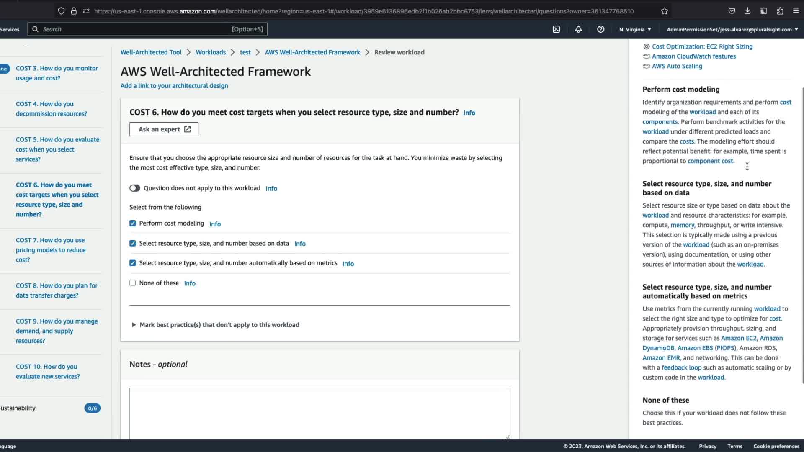
Task: Open AWS CloudShell terminal icon
Action: (556, 29)
